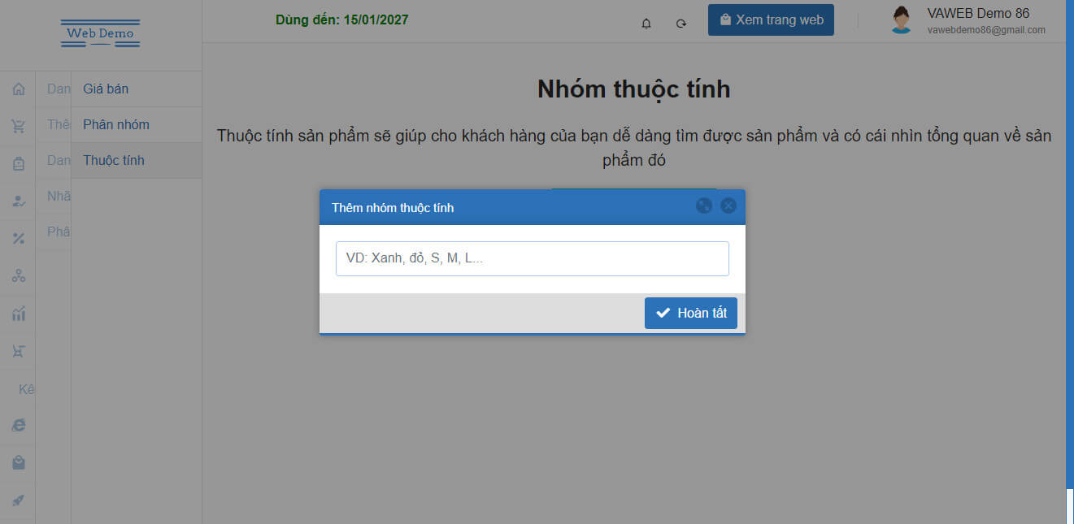Click the VAWEB Demo 86 user avatar
The image size is (1074, 524).
coord(901,20)
